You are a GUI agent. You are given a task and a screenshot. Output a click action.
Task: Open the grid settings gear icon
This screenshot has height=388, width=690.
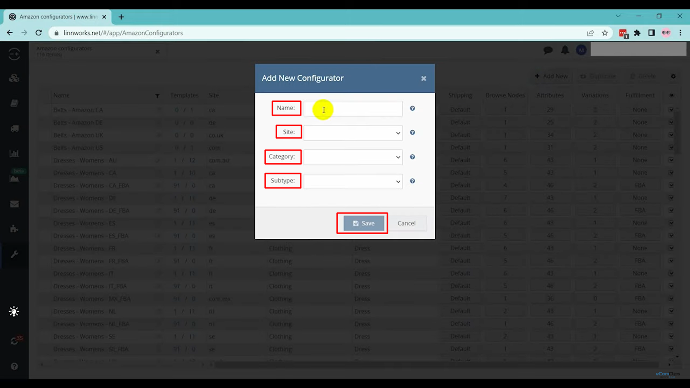(x=673, y=76)
